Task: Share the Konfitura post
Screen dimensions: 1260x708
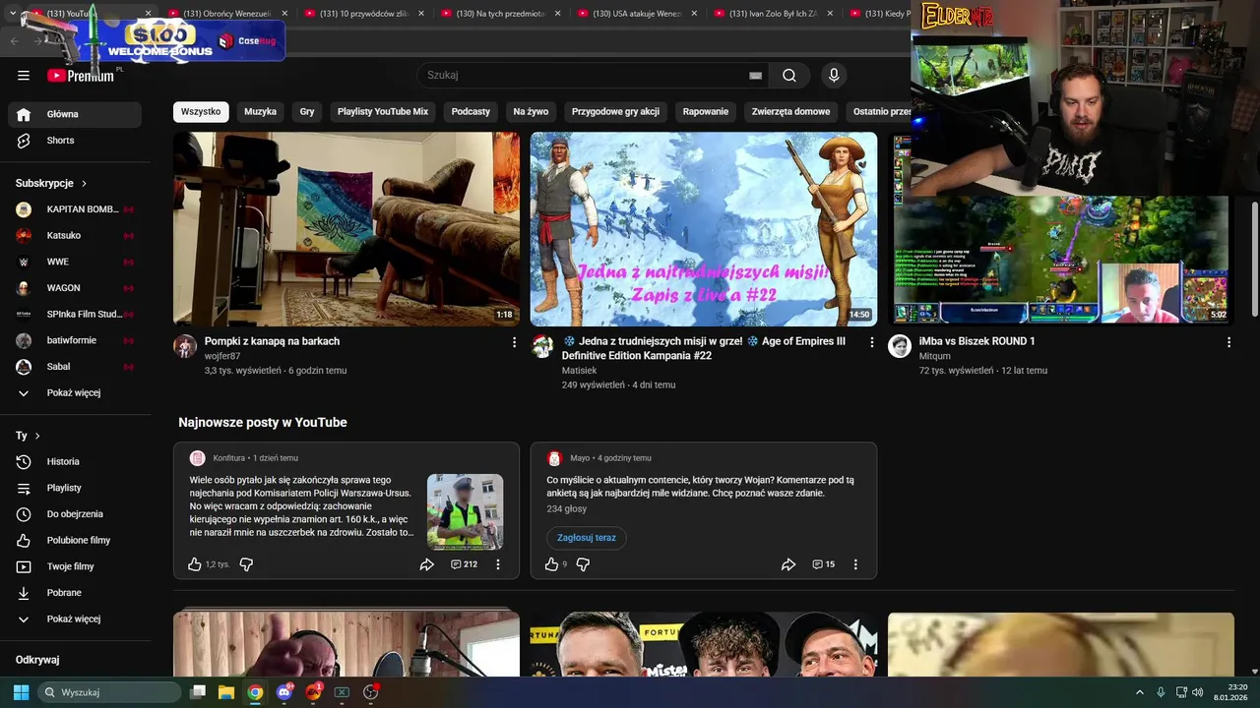Action: [427, 564]
